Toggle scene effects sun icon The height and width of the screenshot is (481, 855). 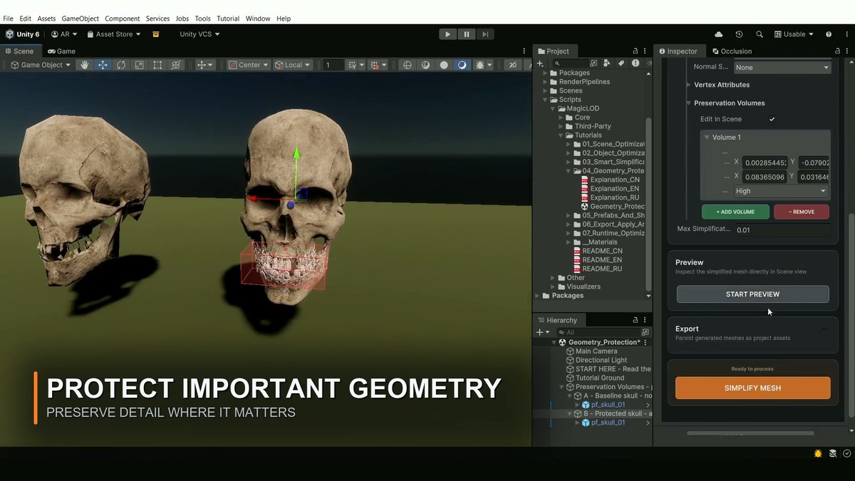480,65
